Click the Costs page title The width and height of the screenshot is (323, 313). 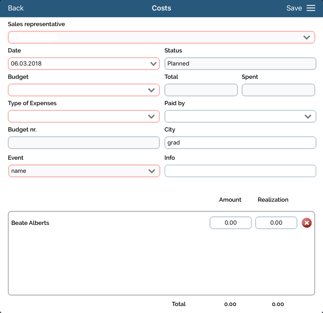point(161,8)
